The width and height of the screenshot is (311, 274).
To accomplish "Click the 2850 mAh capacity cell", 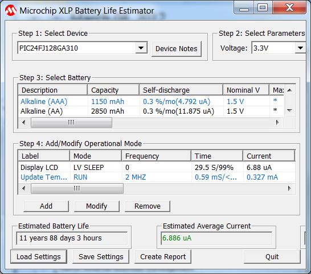I will [108, 111].
